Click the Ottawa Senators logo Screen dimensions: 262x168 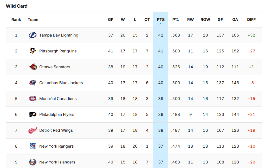click(x=33, y=67)
